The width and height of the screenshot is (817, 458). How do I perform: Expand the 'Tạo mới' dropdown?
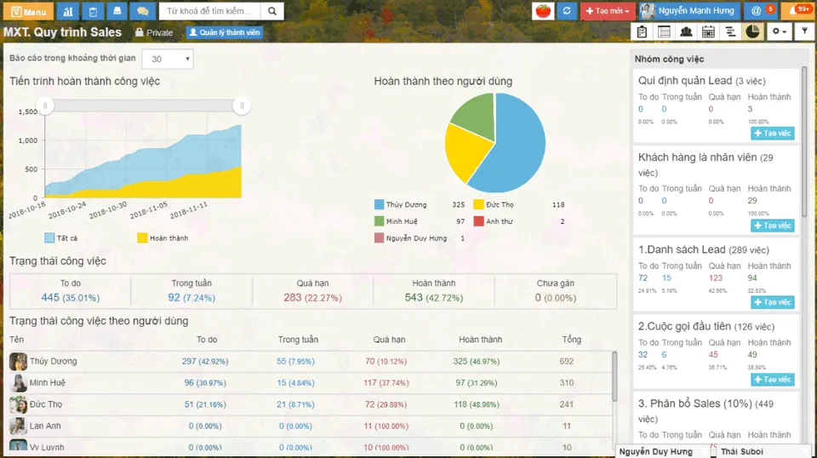(x=608, y=11)
